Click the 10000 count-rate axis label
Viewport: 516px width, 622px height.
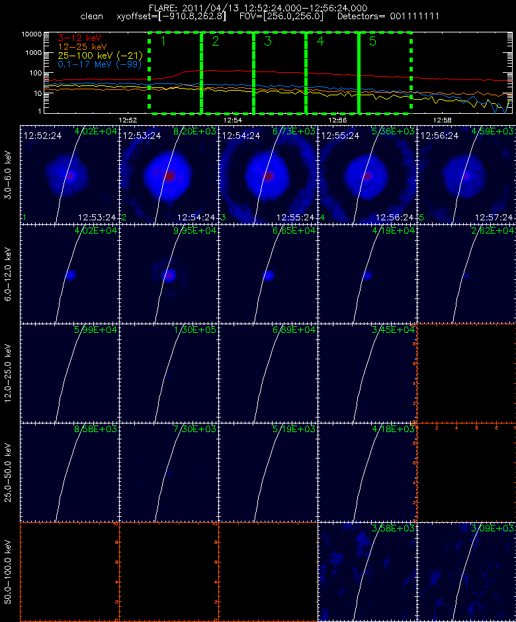tap(31, 34)
